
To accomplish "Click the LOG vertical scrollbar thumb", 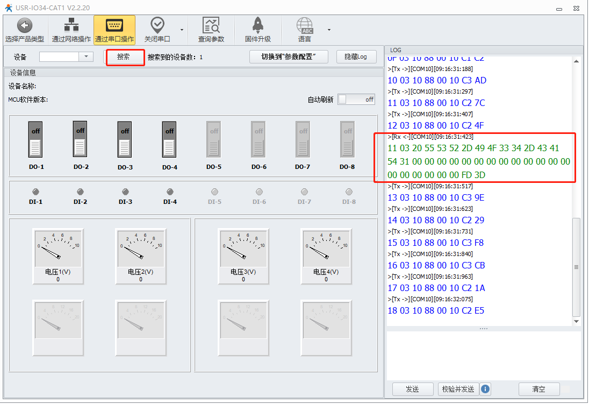I will click(x=576, y=267).
